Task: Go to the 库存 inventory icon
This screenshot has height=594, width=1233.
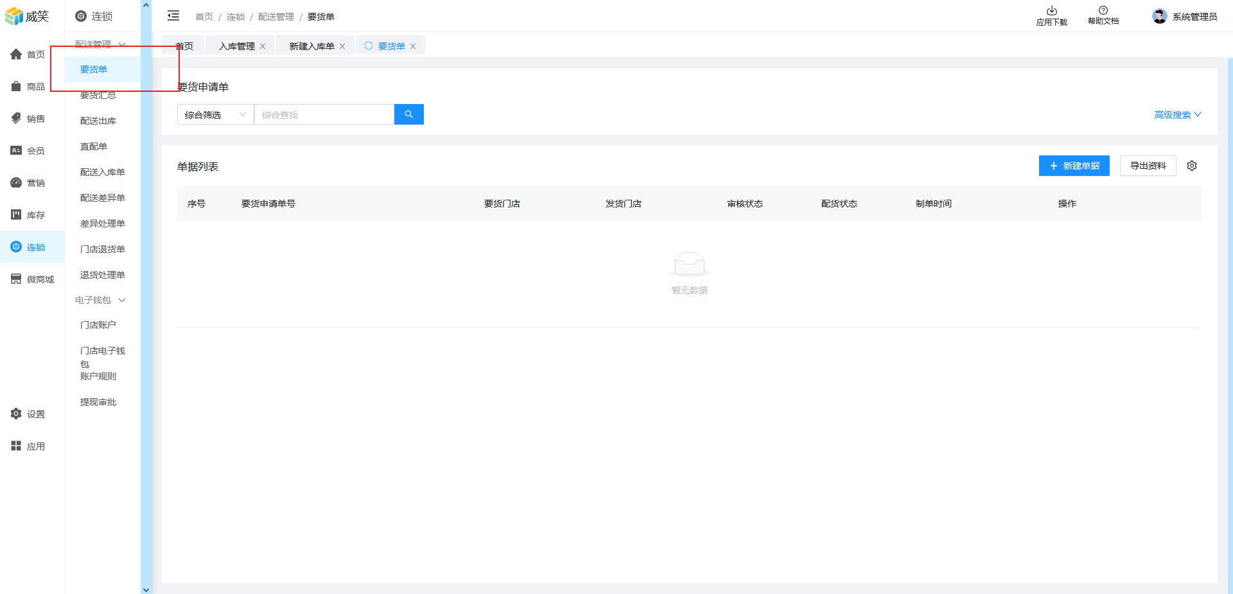Action: pos(16,215)
